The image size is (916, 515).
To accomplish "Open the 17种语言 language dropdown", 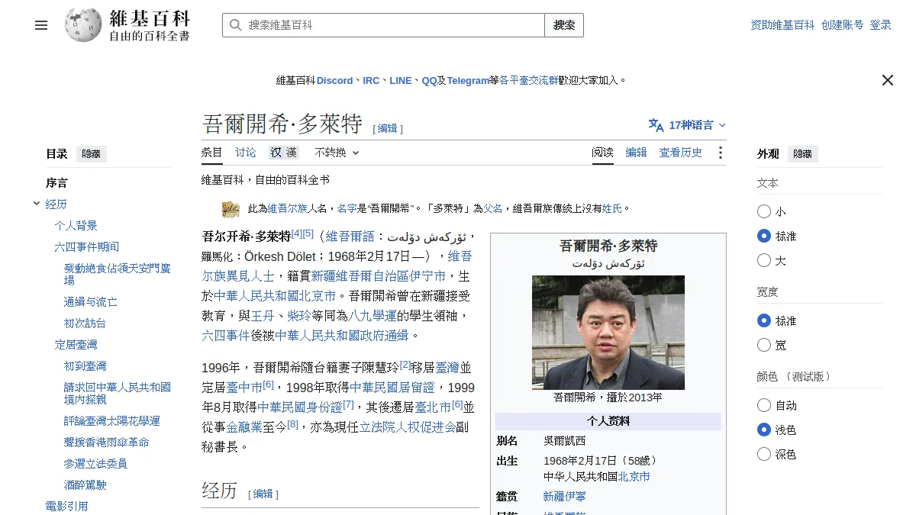I will click(687, 125).
